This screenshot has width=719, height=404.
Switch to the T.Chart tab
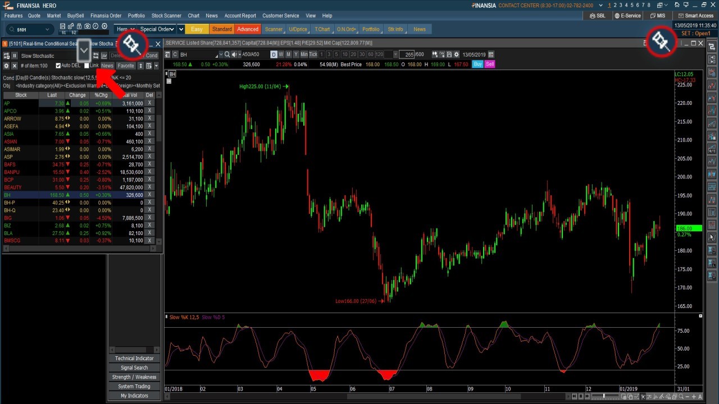tap(322, 29)
